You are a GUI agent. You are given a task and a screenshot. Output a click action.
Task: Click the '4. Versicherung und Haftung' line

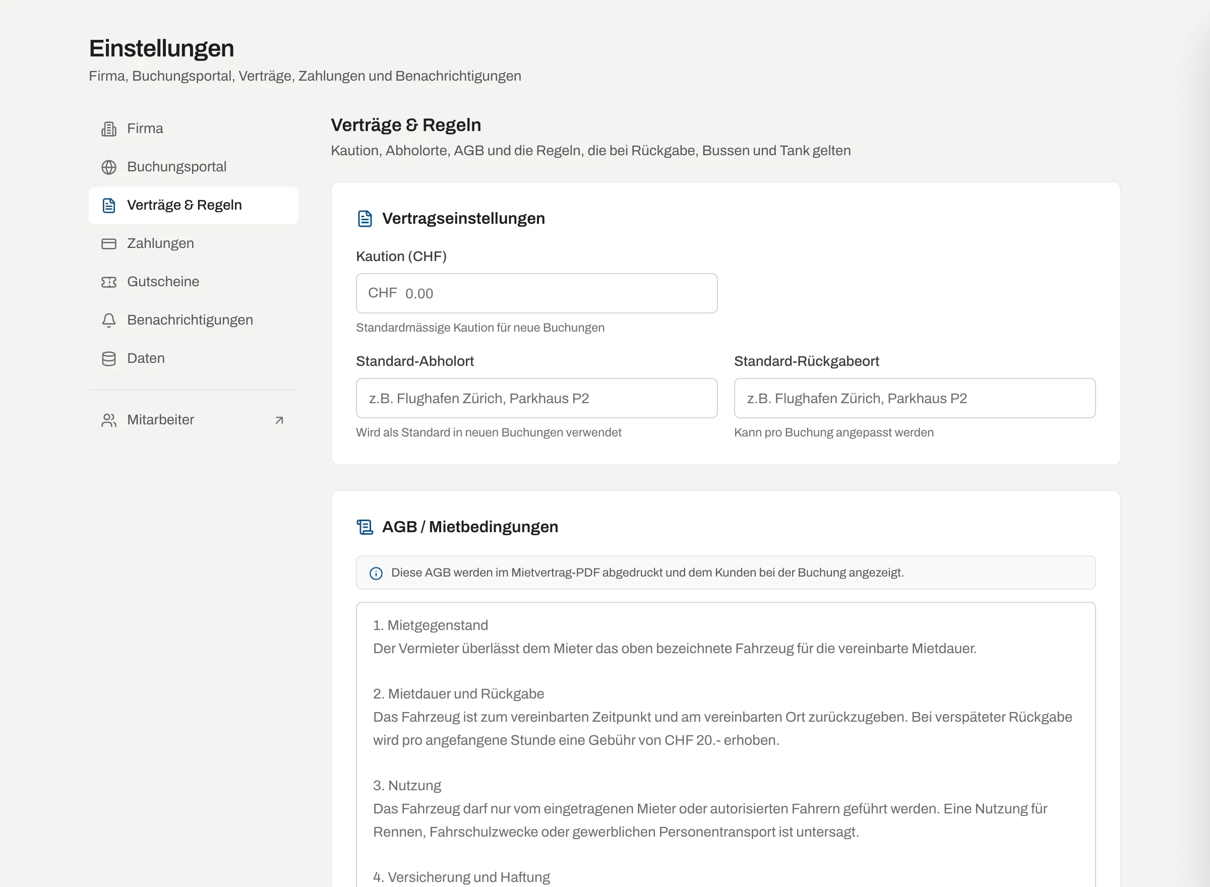point(461,877)
